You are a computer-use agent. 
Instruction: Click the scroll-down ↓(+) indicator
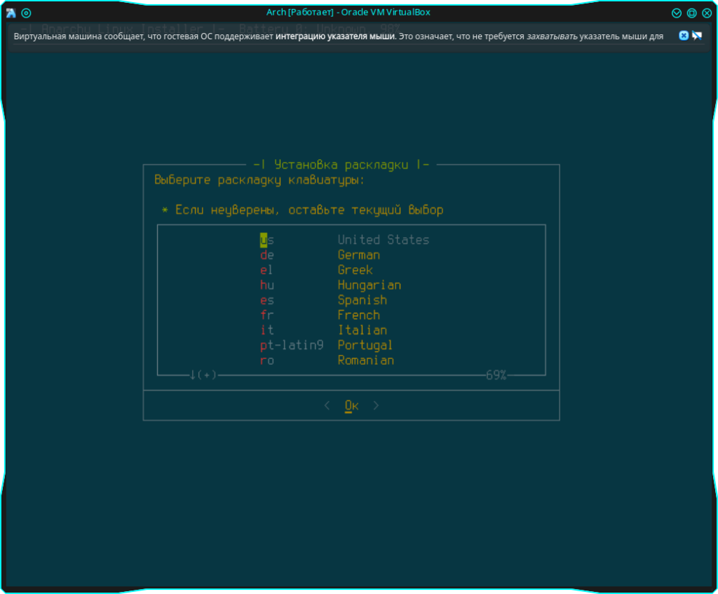pos(203,375)
